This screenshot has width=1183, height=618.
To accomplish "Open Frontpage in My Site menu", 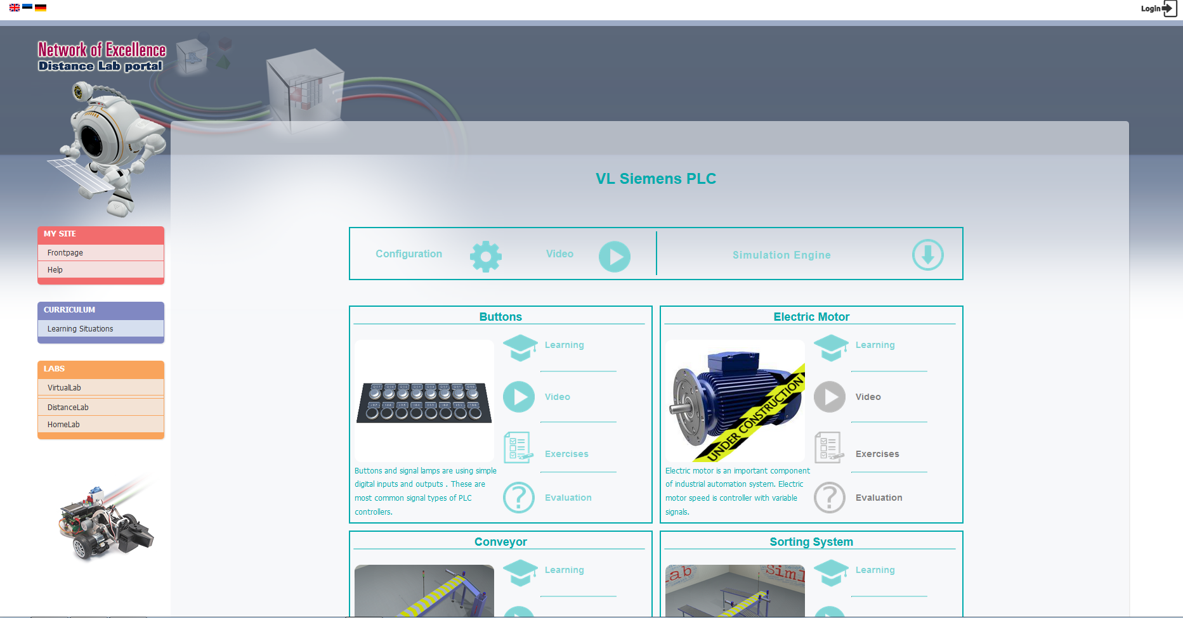I will (x=65, y=253).
